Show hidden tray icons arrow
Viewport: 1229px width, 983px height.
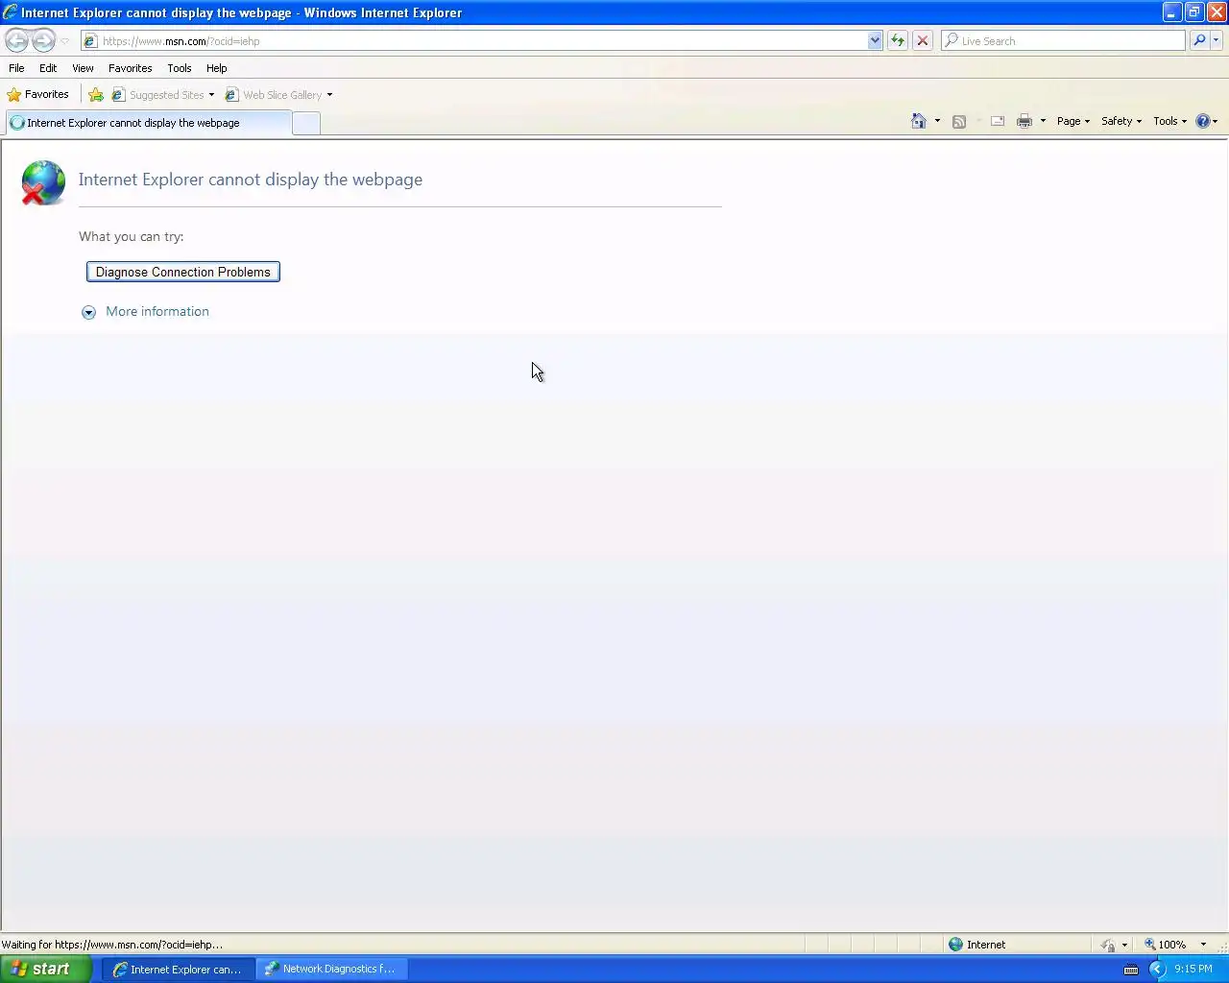coord(1157,970)
